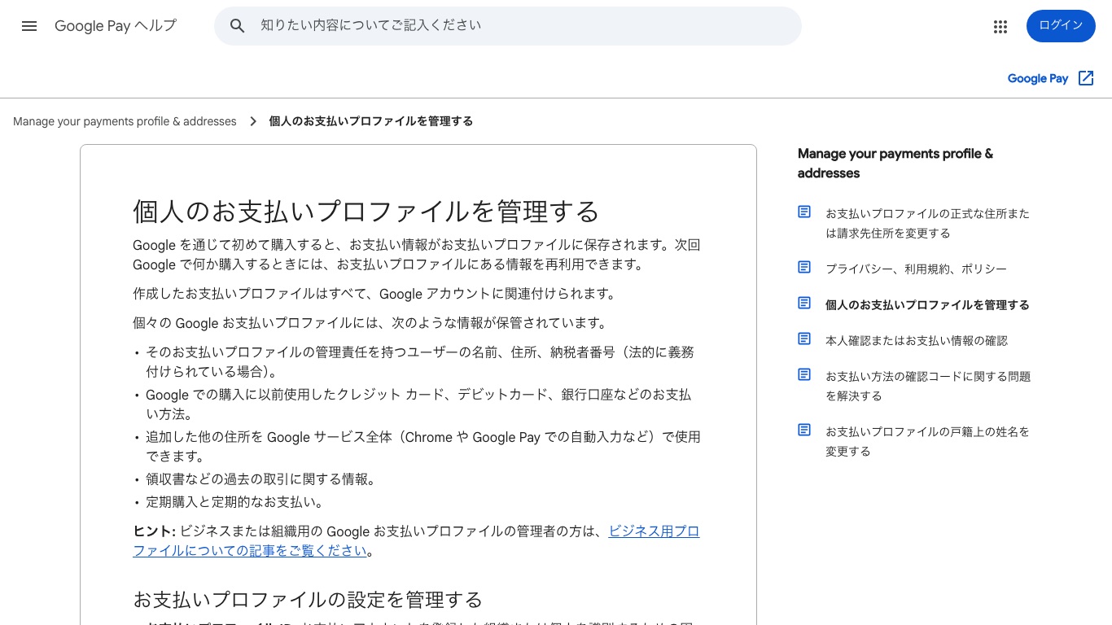This screenshot has height=625, width=1112.
Task: Click article icon beside 本人確認またはお支払い情報の確認
Action: point(804,339)
